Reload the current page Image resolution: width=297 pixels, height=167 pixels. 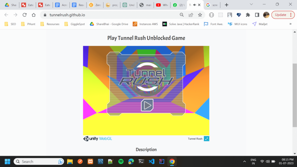click(x=24, y=15)
